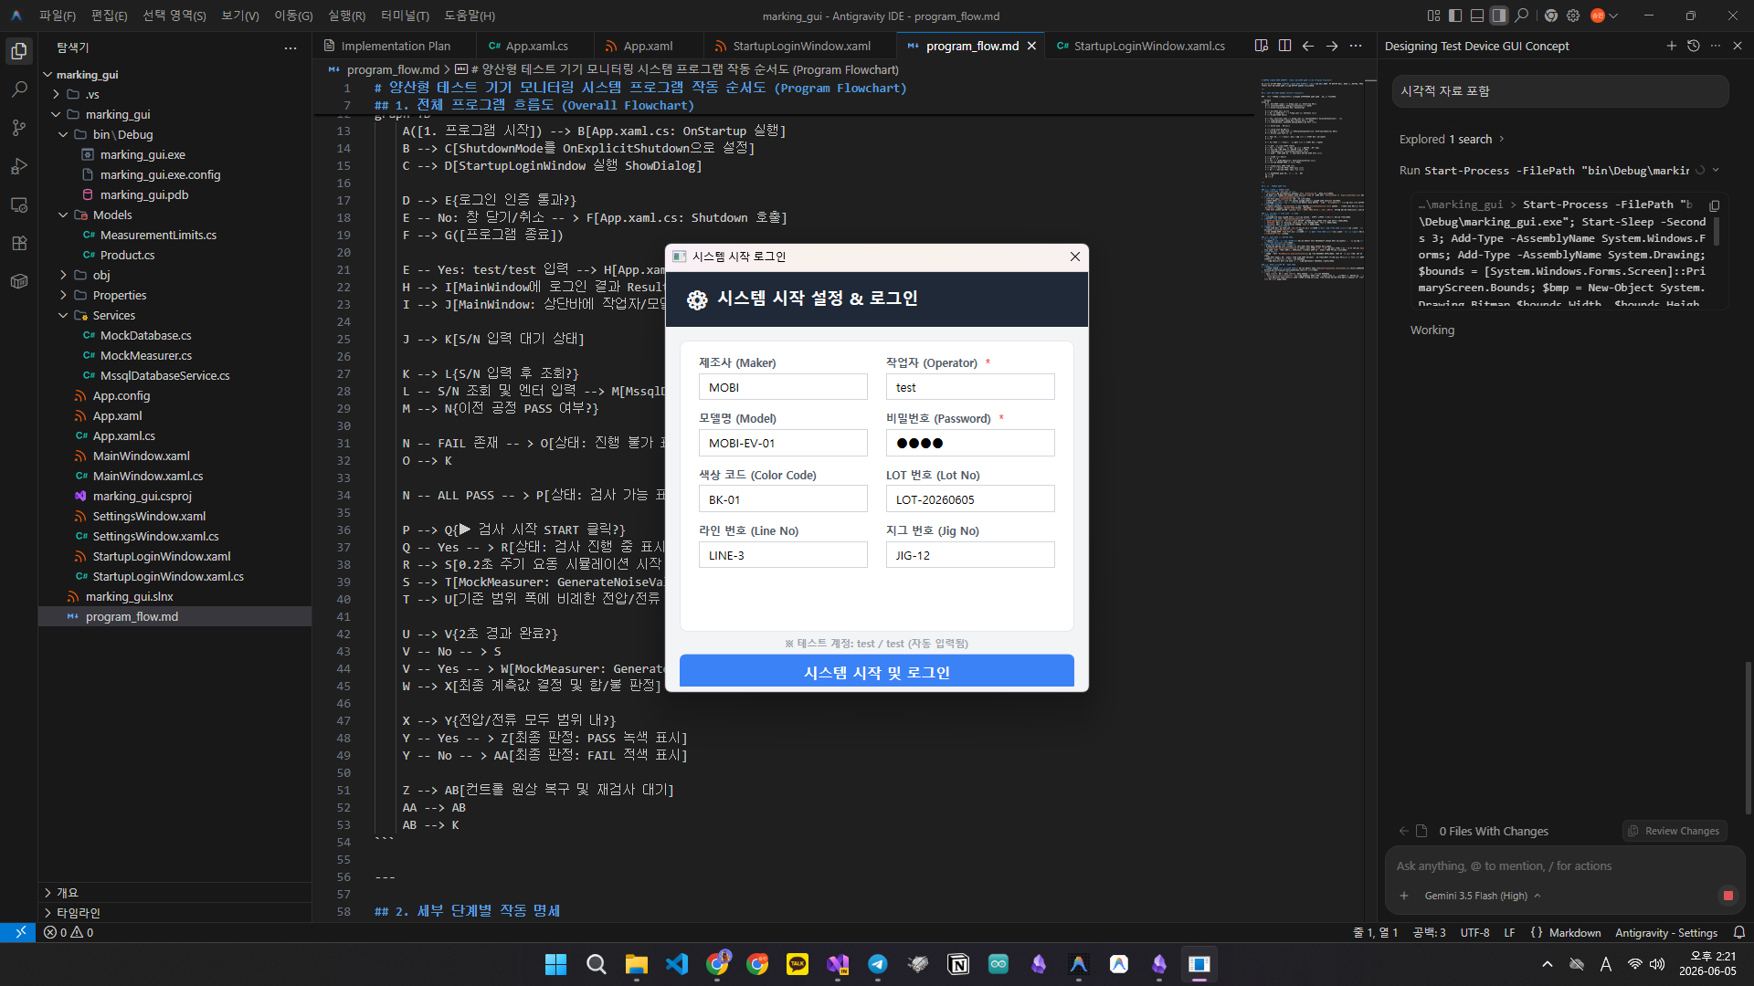Click the code minimap of the editor
Screen dimensions: 1754x986
click(1312, 179)
